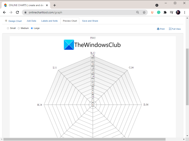Open the Save and Share tab
Screen dimensions: 189x141
[x=90, y=21]
